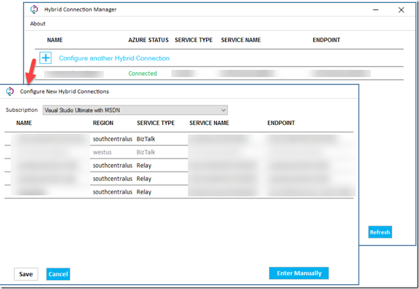419x289 pixels.
Task: Click the AZURE STATUS column header
Action: click(148, 40)
